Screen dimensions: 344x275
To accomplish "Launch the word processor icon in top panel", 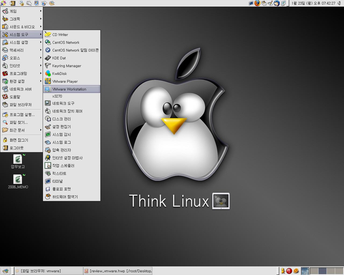I will click(x=29, y=3).
